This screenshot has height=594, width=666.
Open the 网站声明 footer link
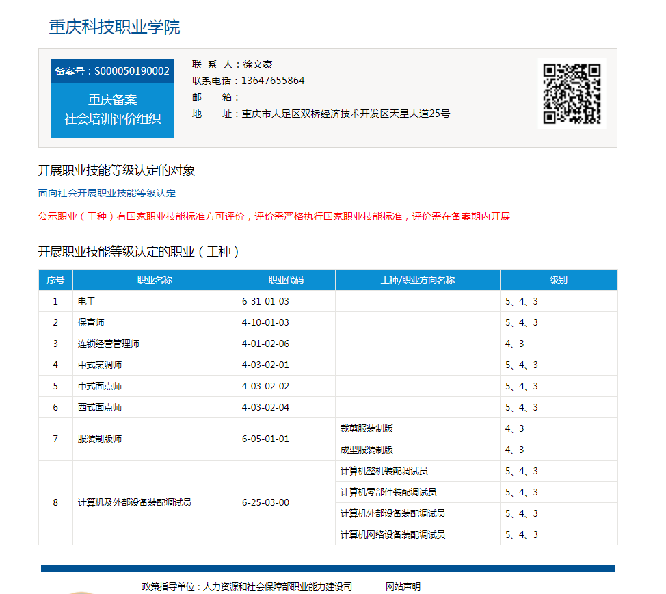pos(403,586)
